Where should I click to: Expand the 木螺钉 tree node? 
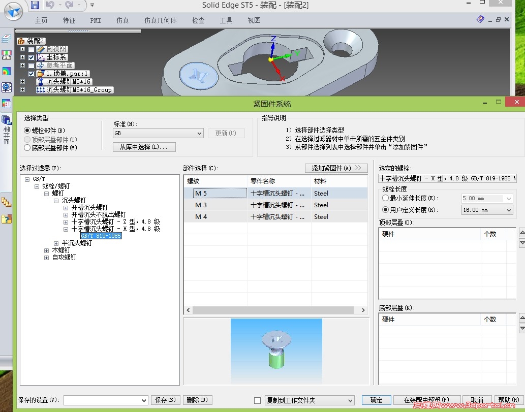(47, 250)
